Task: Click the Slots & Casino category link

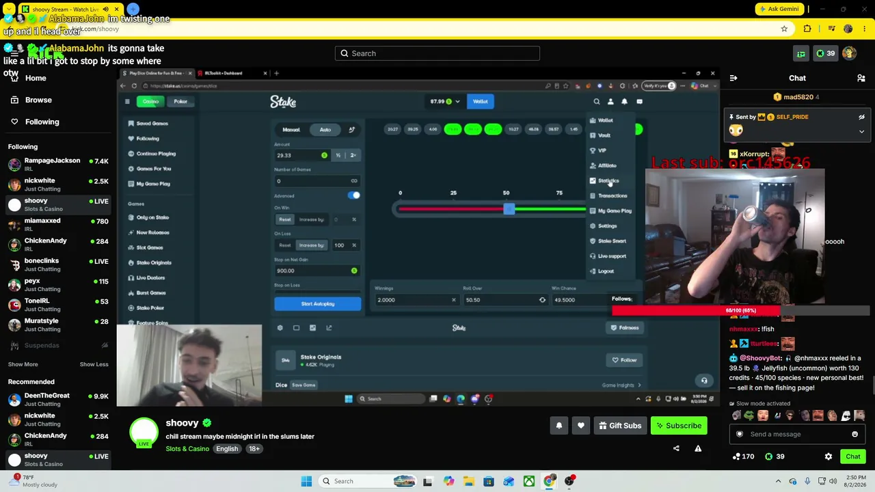Action: pyautogui.click(x=187, y=449)
